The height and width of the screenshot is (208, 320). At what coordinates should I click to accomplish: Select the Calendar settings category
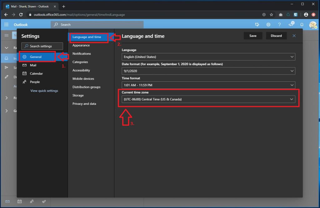pos(42,74)
